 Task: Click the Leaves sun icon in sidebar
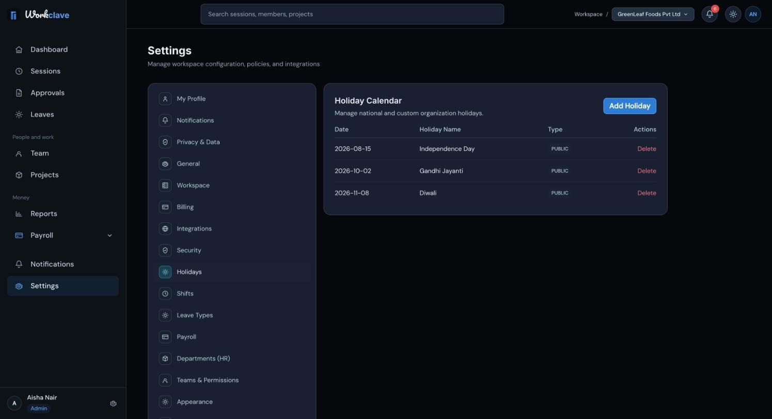19,115
